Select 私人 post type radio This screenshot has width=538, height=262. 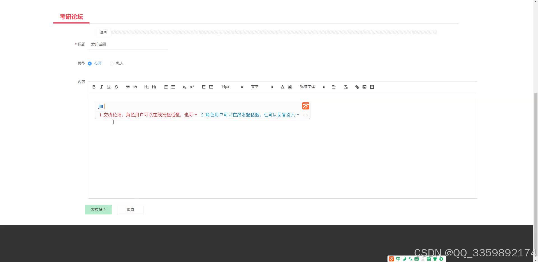(x=117, y=64)
